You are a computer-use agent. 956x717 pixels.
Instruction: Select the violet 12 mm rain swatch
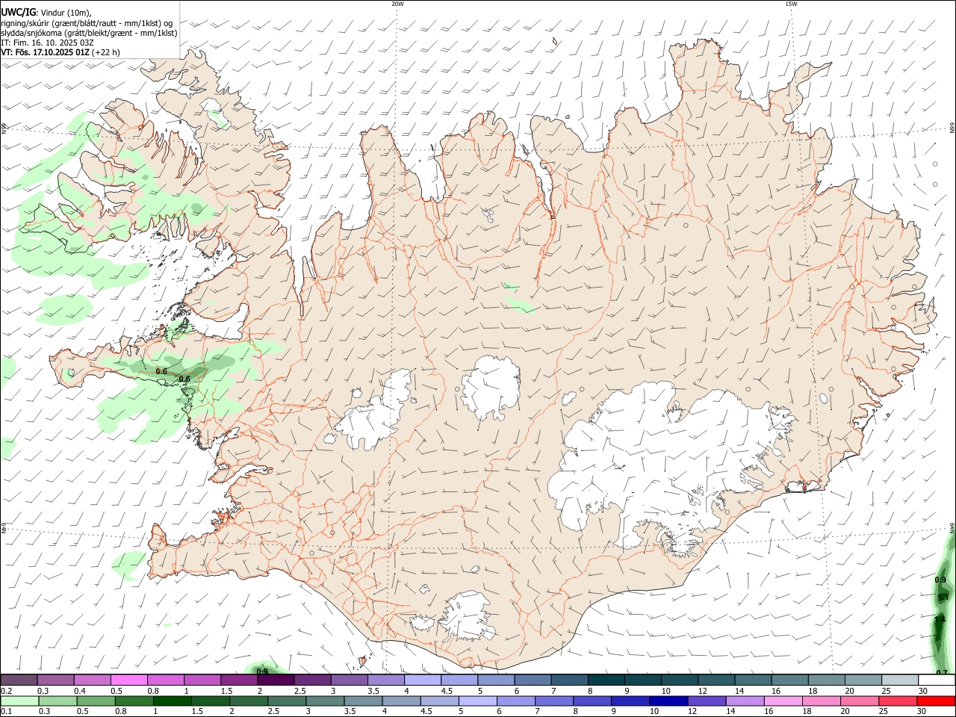[x=706, y=701]
